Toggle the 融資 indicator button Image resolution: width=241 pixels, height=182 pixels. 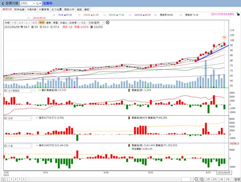point(34,22)
